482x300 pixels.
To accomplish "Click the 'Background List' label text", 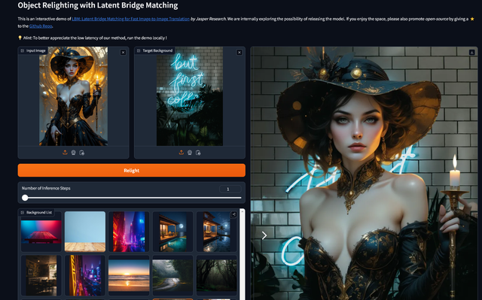I will [39, 212].
